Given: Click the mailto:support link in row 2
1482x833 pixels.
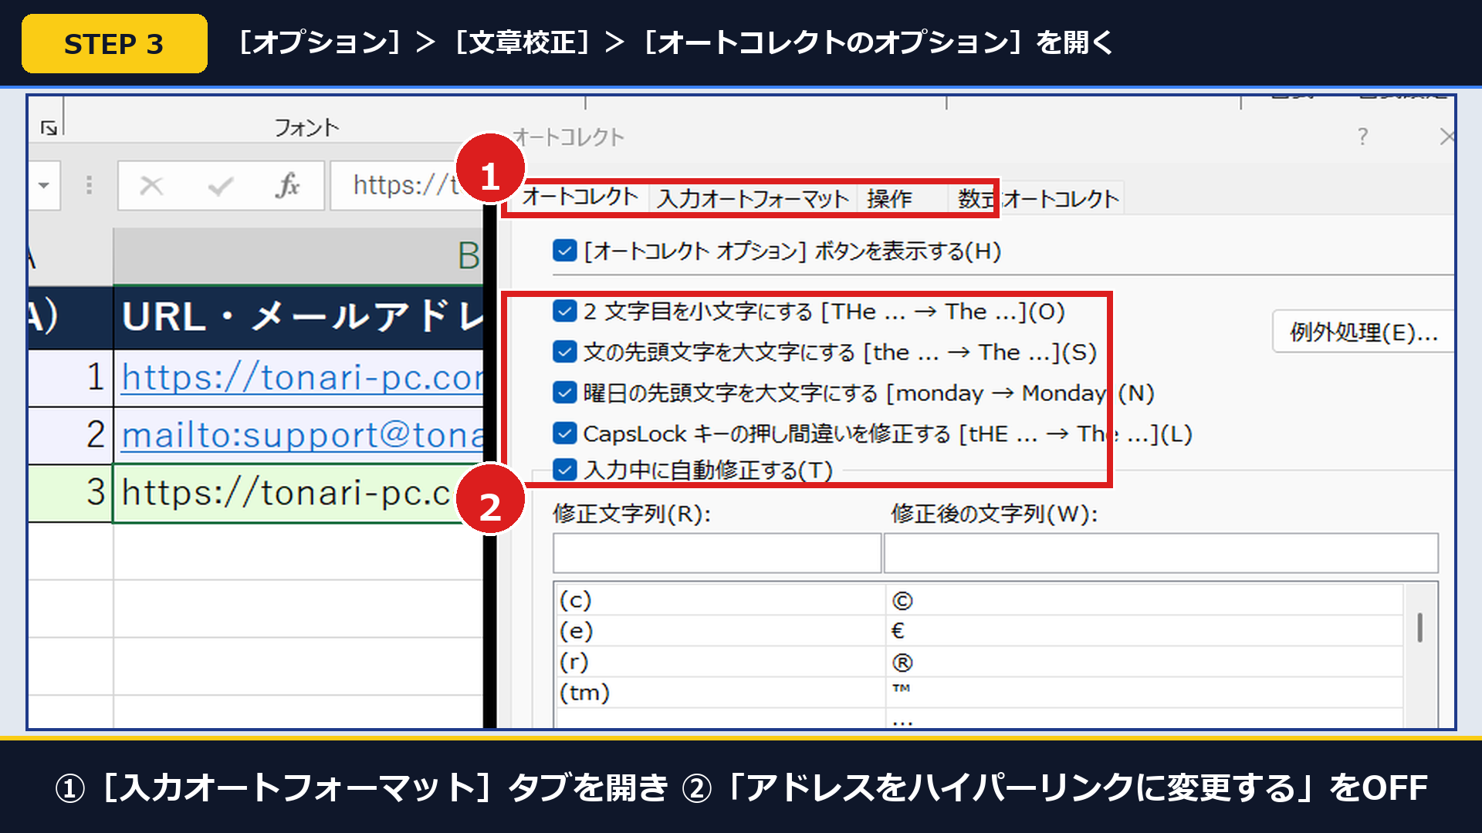Looking at the screenshot, I should [303, 435].
